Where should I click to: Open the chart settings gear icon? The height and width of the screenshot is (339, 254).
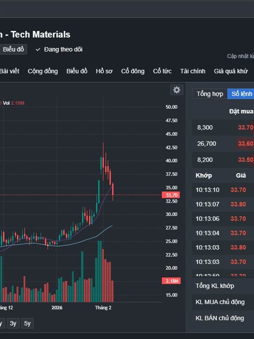pos(177,90)
